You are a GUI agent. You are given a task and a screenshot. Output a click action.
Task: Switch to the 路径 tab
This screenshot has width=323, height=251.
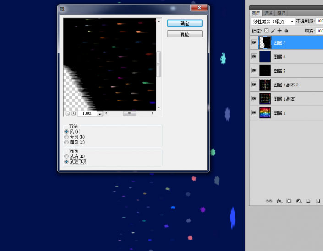[281, 13]
